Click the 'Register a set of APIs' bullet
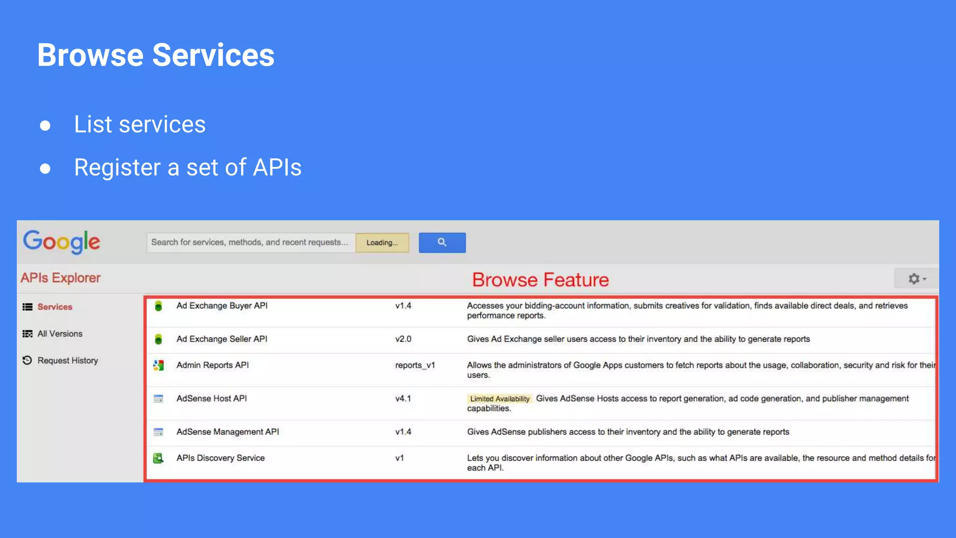The width and height of the screenshot is (956, 538). click(188, 167)
